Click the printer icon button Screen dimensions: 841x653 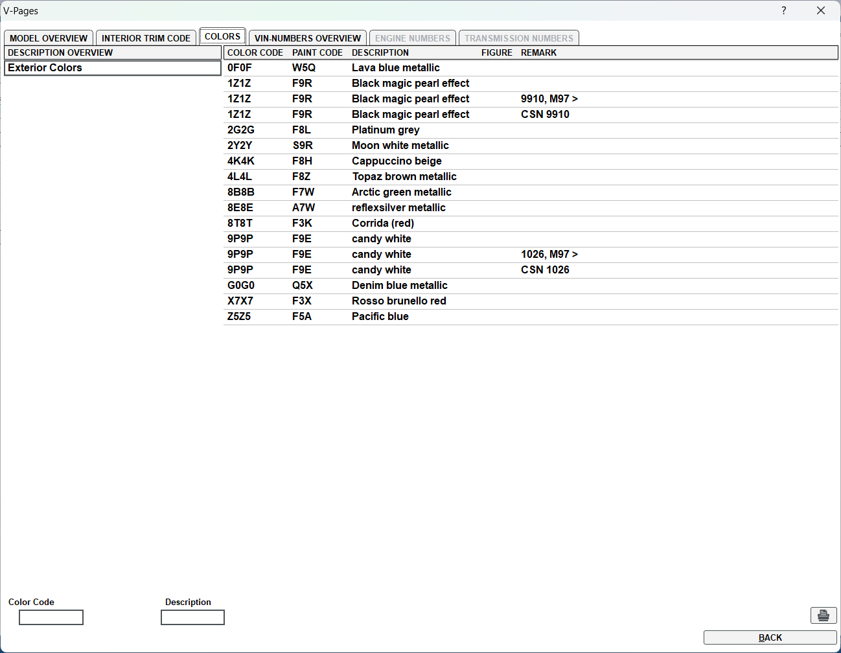823,615
